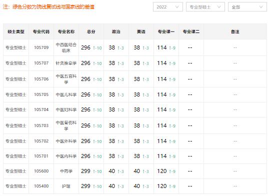Select major code 105703
270x196 pixels.
[x=41, y=125]
